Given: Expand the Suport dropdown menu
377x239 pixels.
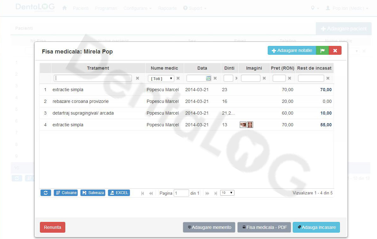Looking at the screenshot, I should [195, 9].
